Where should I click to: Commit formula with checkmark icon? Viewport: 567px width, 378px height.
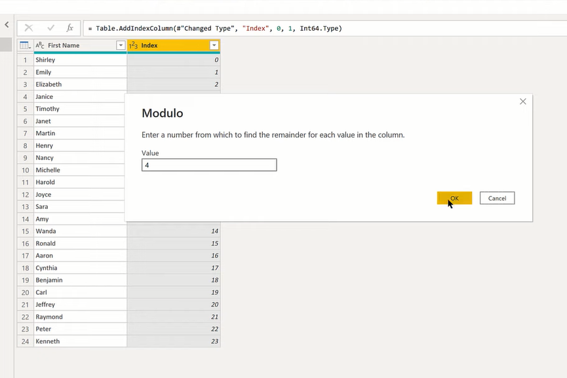click(50, 28)
